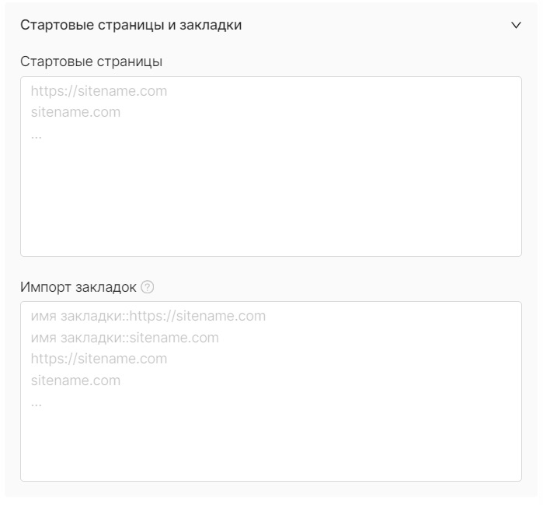Click https://sitename.com placeholder in Стартовые страницы field

99,91
